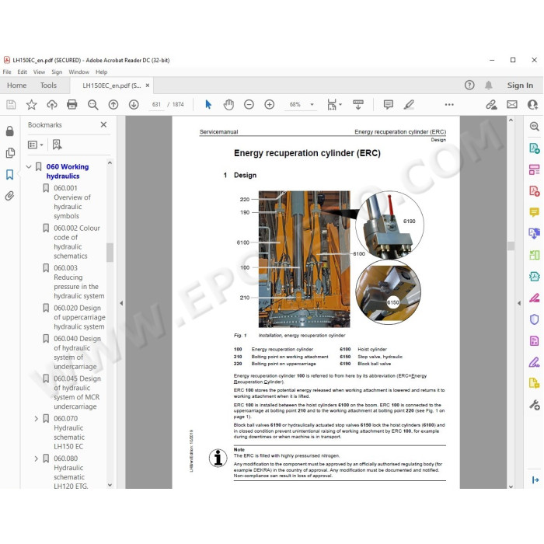Image resolution: width=544 pixels, height=544 pixels.
Task: Open the Protect shield tool in right pane
Action: (535, 319)
